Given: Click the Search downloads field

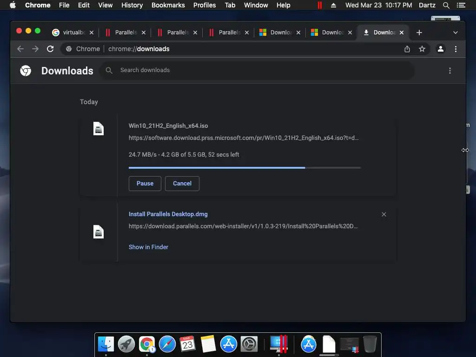Looking at the screenshot, I should pyautogui.click(x=257, y=71).
